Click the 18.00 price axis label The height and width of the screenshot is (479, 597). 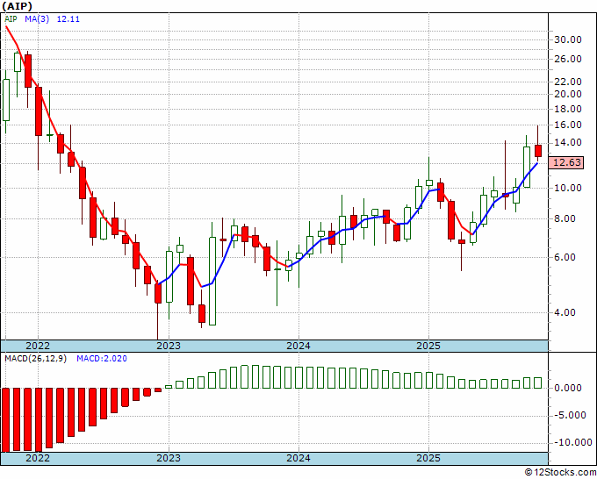pos(567,109)
